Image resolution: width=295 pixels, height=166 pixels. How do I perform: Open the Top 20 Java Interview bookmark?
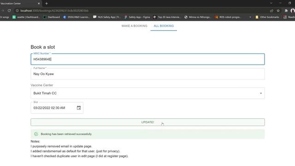(167, 17)
